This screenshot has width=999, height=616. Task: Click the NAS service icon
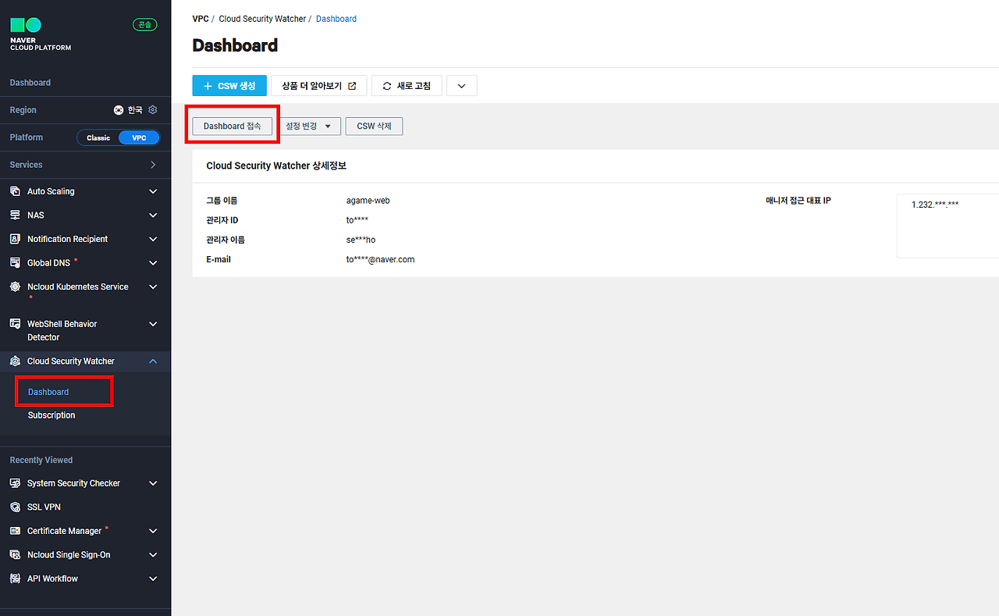click(x=15, y=215)
